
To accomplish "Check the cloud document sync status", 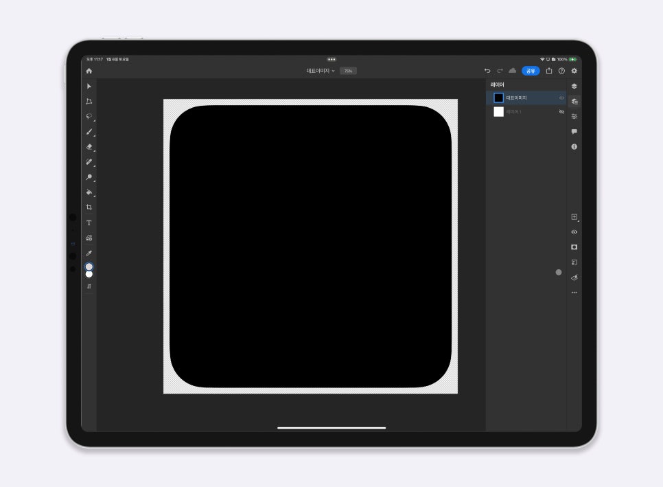I will tap(513, 71).
